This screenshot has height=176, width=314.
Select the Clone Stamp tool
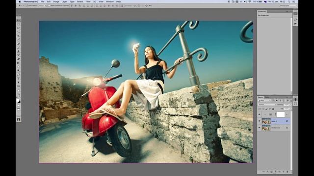point(19,51)
